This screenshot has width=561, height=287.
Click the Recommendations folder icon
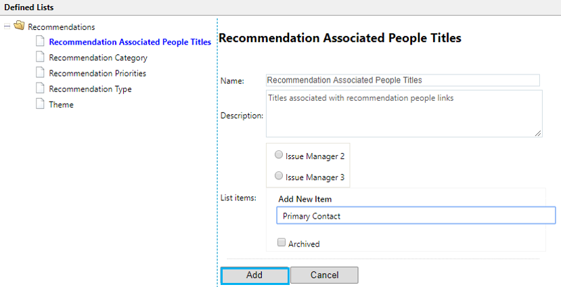click(19, 26)
